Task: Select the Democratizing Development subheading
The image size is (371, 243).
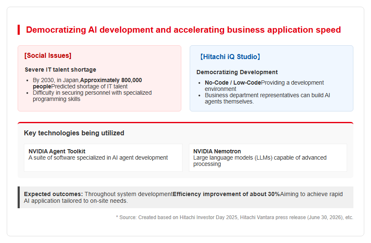Action: coord(237,72)
